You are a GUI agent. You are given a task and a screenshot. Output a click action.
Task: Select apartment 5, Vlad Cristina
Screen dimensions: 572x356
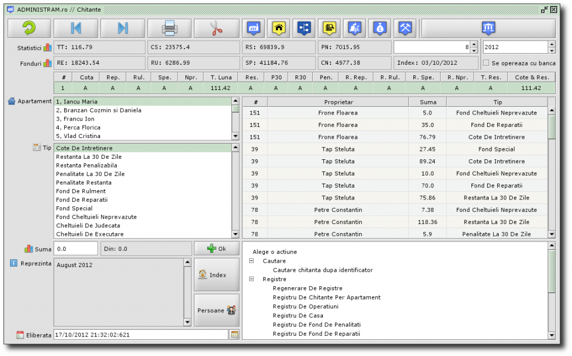pyautogui.click(x=143, y=136)
